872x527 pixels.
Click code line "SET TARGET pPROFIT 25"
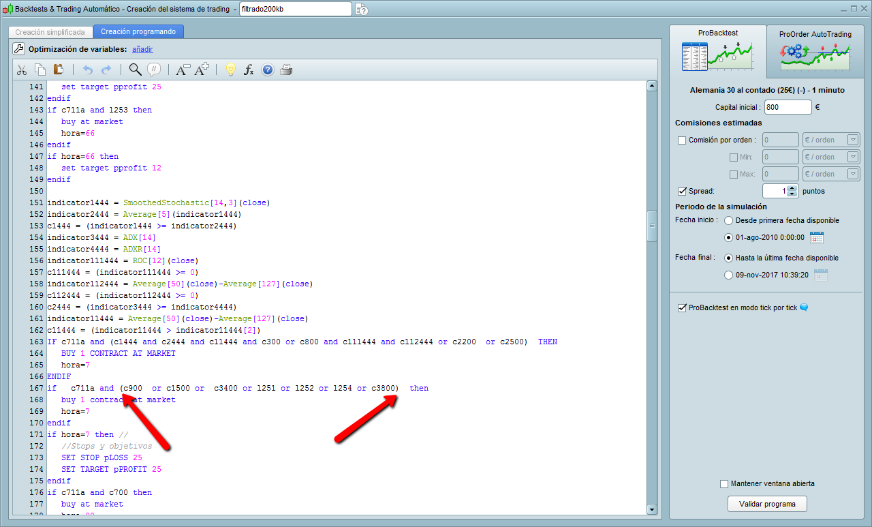111,469
